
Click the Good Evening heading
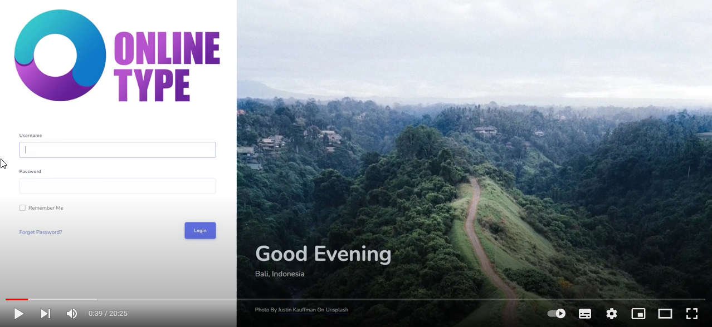click(323, 254)
